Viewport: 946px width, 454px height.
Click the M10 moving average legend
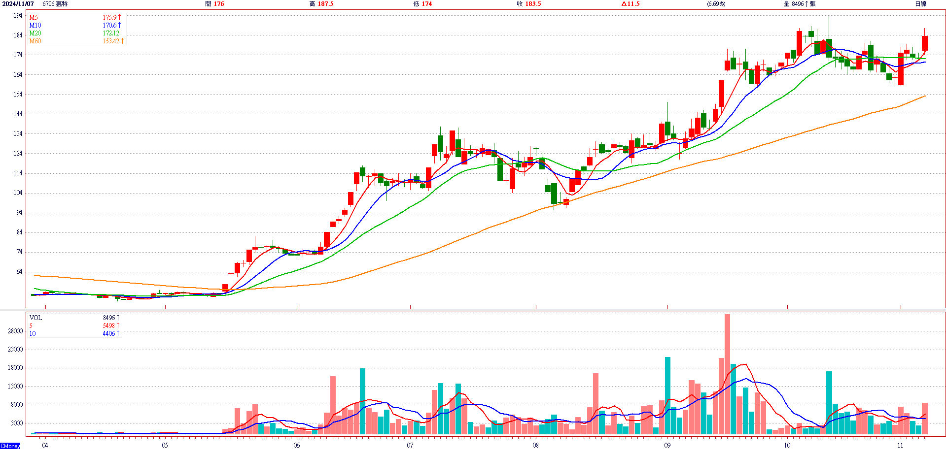tap(35, 25)
